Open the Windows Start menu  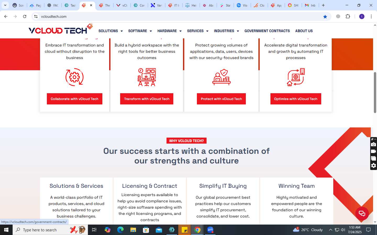(x=6, y=230)
